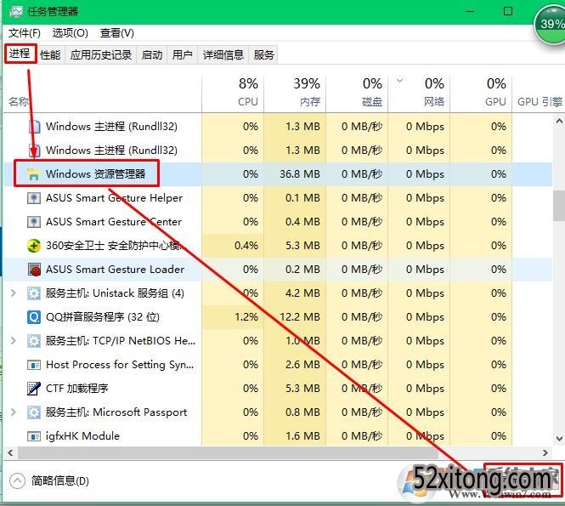
Task: Click the 39% green memory floating ball
Action: tap(550, 25)
